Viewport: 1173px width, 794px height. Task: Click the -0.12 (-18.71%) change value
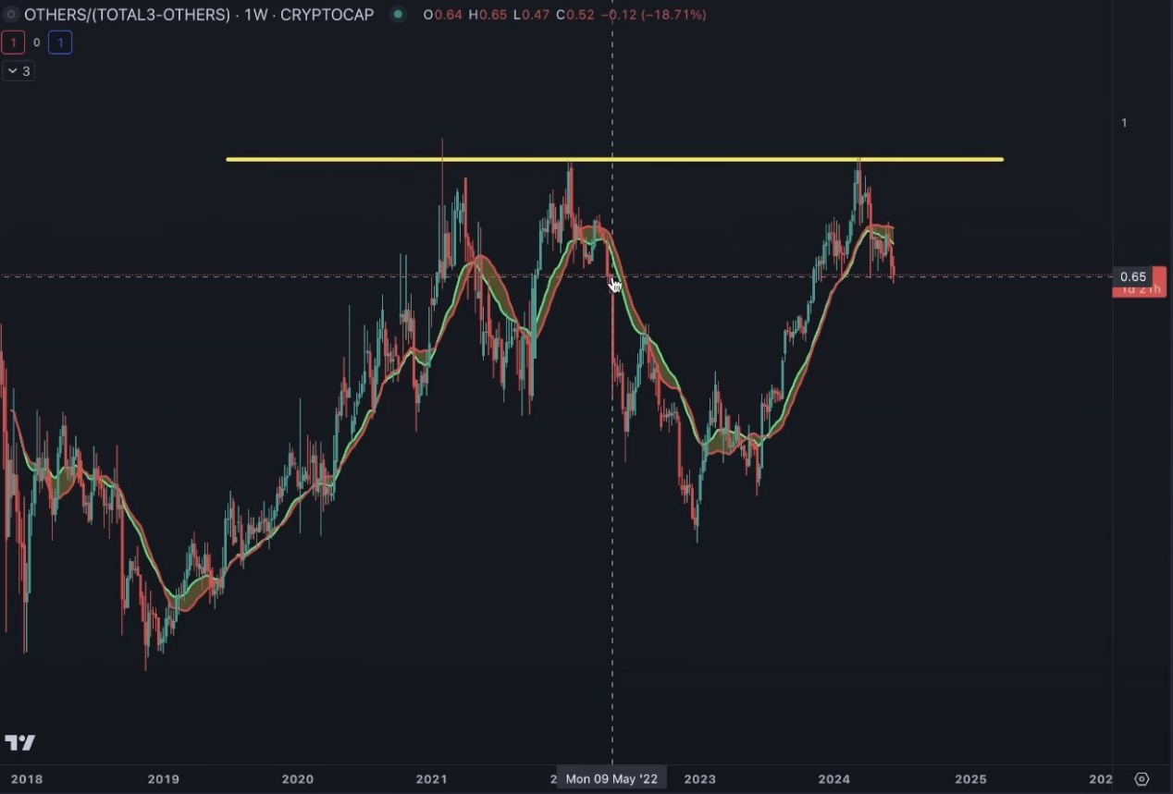[661, 15]
